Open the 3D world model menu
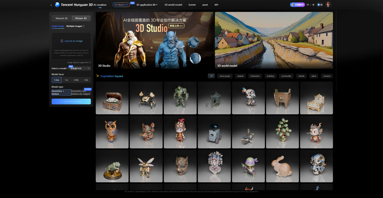 coord(173,5)
